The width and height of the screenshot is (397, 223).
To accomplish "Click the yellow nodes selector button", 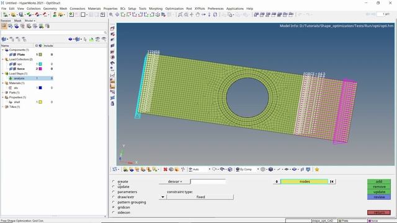I will pos(305,181).
